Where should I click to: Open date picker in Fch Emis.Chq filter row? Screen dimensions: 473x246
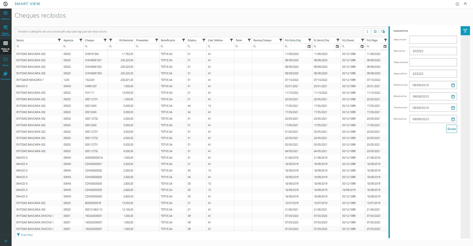point(309,47)
